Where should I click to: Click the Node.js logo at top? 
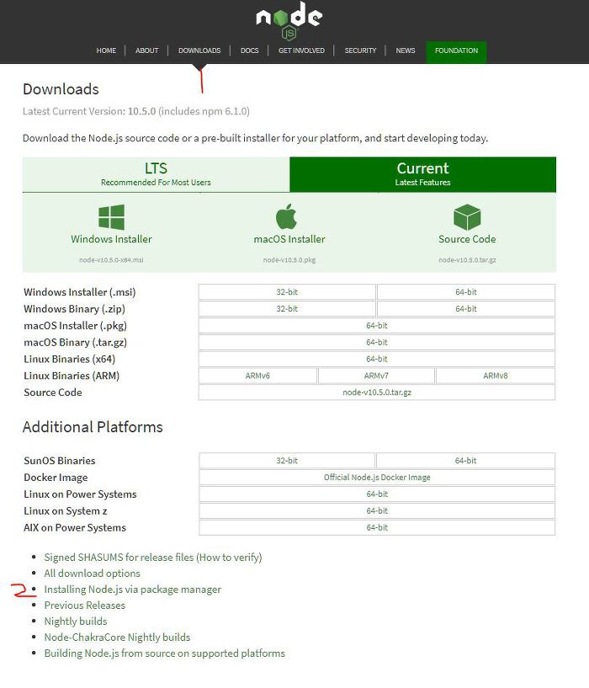click(x=289, y=19)
